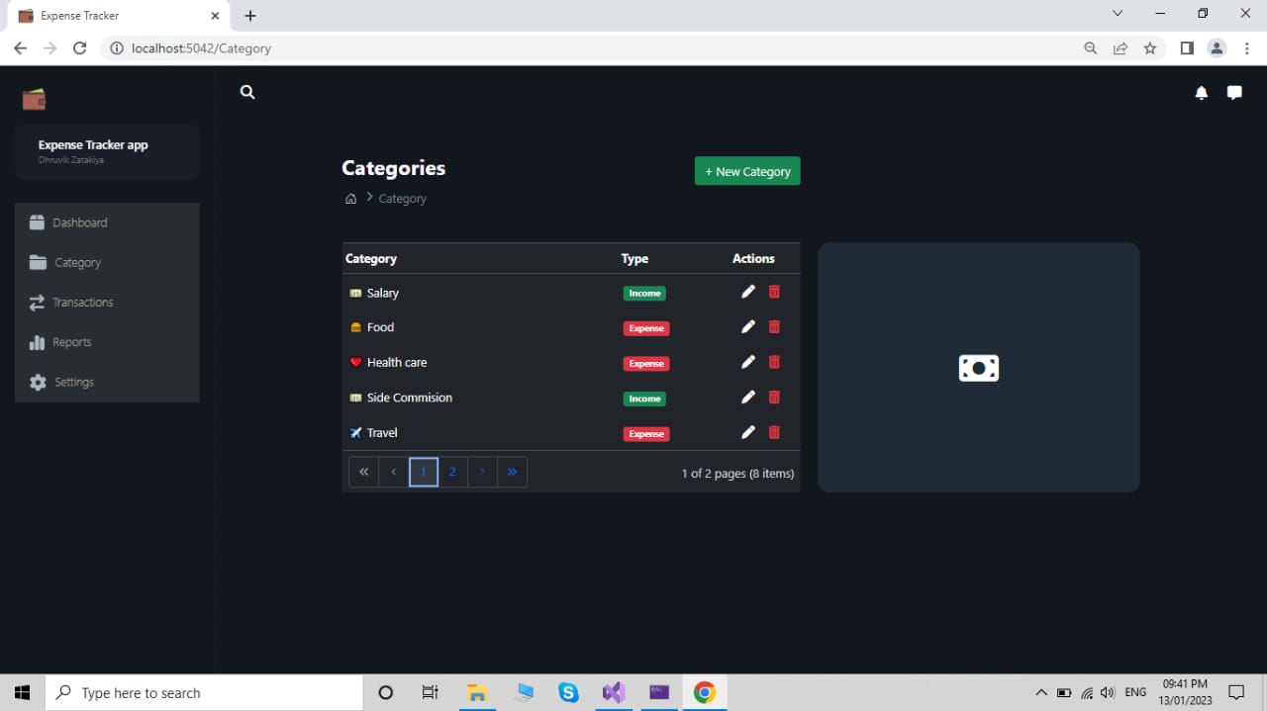Open the Transactions section in sidebar
Viewport: 1267px width, 711px height.
(x=82, y=302)
